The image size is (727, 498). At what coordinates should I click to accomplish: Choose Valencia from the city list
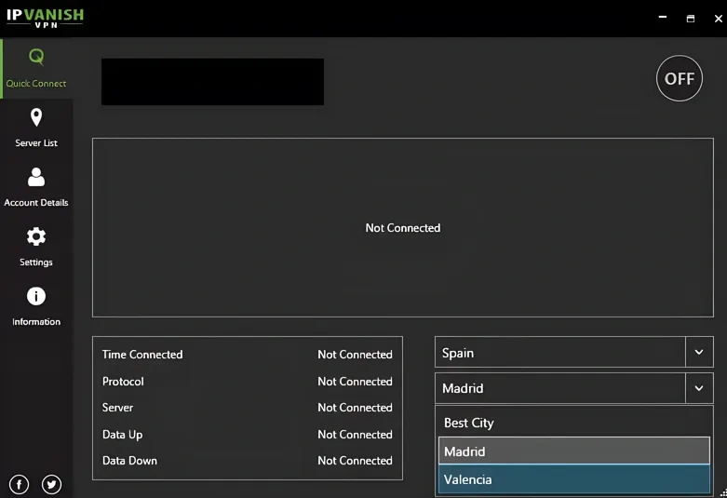point(574,479)
